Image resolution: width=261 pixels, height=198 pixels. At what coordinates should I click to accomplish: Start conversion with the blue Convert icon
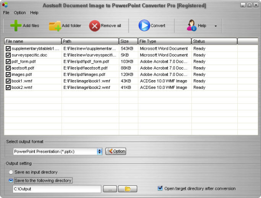pos(144,26)
